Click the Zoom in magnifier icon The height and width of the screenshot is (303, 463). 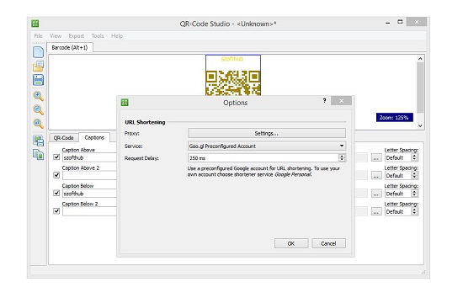38,96
